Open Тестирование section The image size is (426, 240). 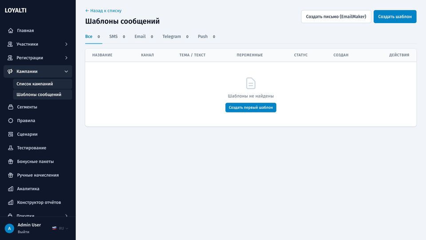click(x=38, y=148)
